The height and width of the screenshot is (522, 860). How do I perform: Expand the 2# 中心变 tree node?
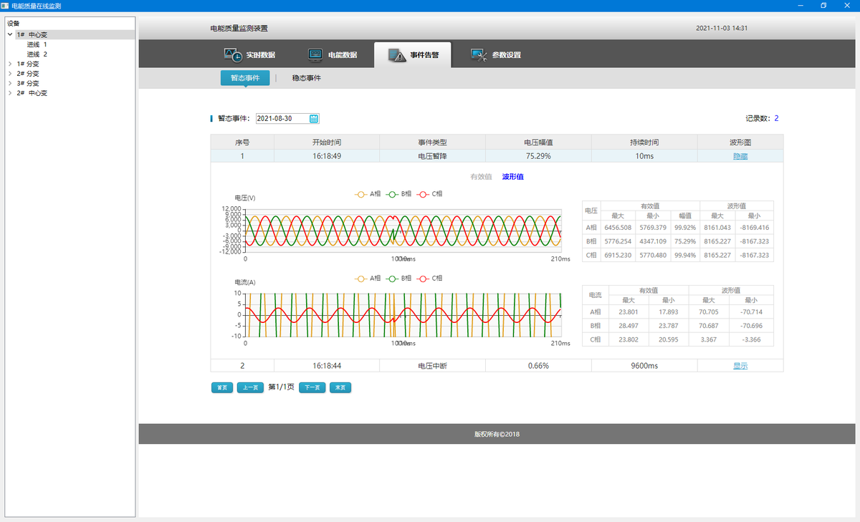tap(9, 92)
